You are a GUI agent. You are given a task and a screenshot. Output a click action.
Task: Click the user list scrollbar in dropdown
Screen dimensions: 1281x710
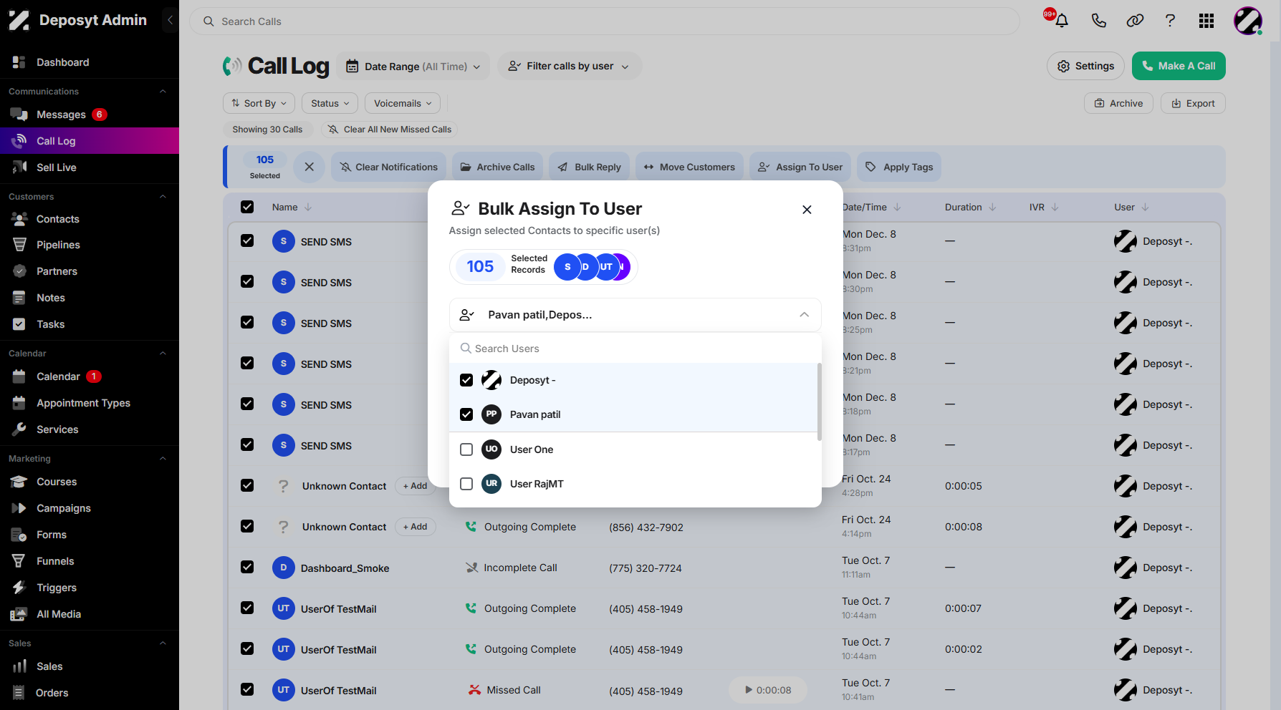click(819, 402)
